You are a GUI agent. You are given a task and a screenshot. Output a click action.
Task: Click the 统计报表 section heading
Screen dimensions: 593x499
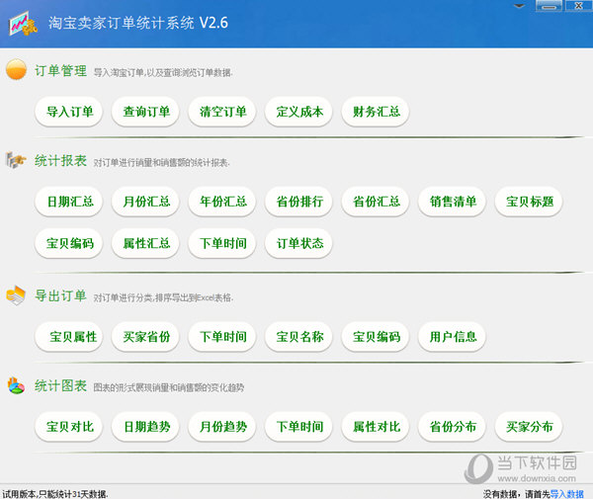tap(61, 161)
